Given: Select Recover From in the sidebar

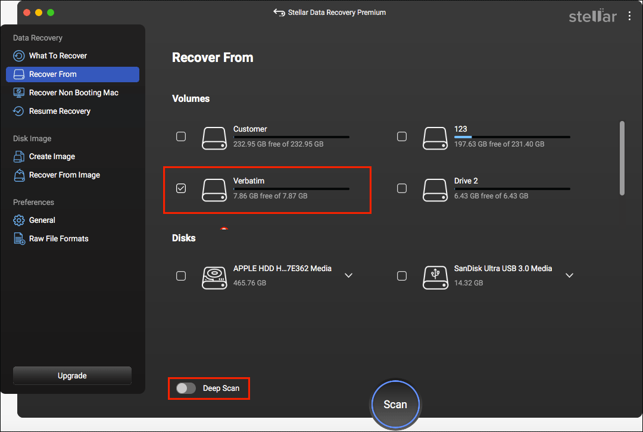Looking at the screenshot, I should click(73, 74).
